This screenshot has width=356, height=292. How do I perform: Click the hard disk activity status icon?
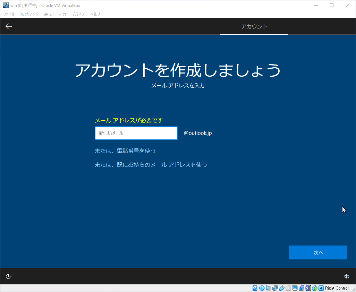point(255,288)
